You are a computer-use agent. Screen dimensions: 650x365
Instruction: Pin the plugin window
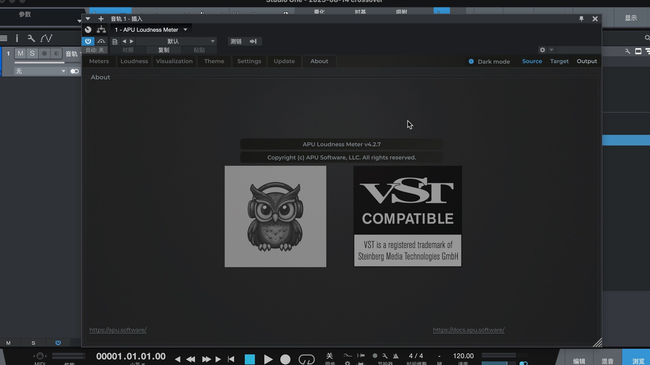[x=581, y=19]
